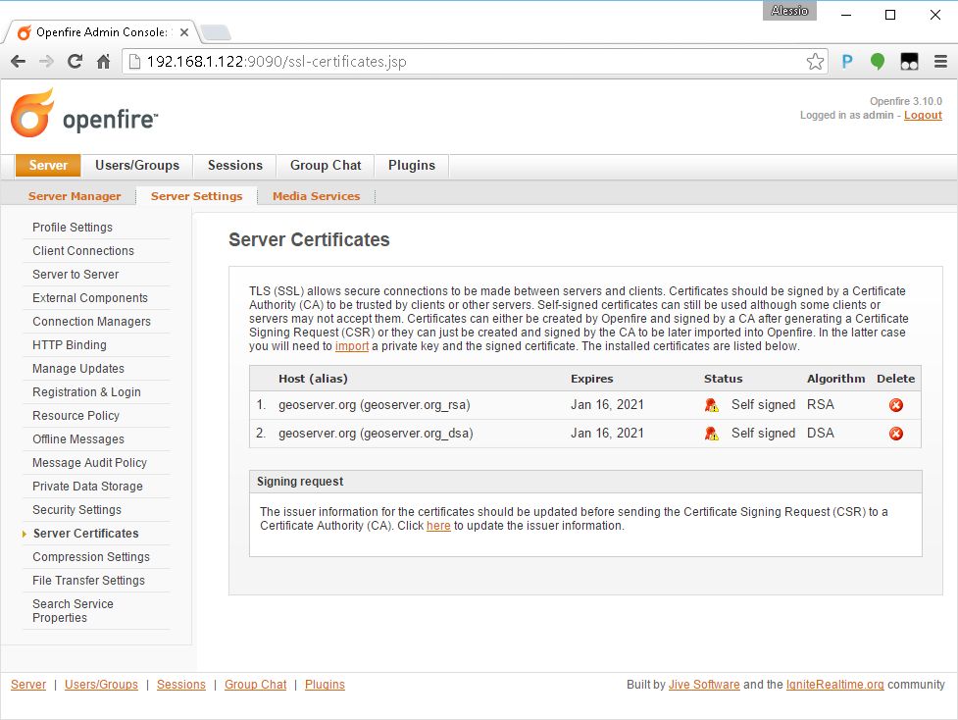The width and height of the screenshot is (958, 720).
Task: Click the Logout link
Action: 923,116
